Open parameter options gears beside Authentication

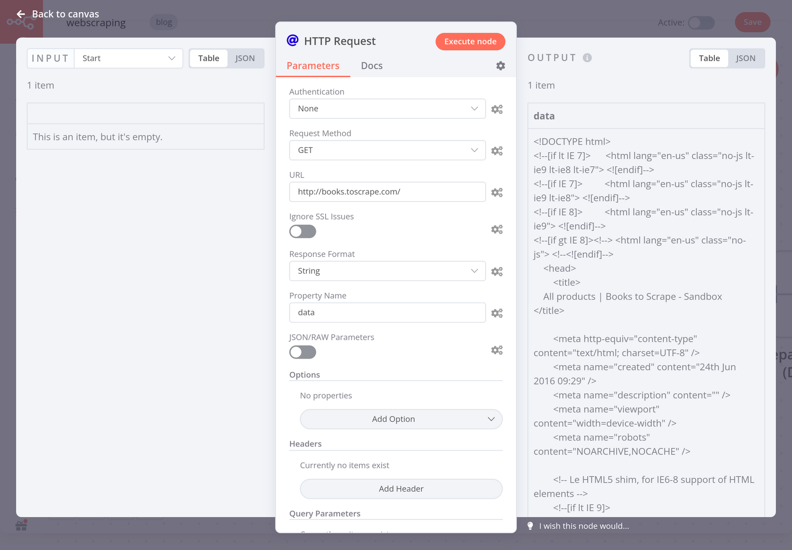(496, 109)
